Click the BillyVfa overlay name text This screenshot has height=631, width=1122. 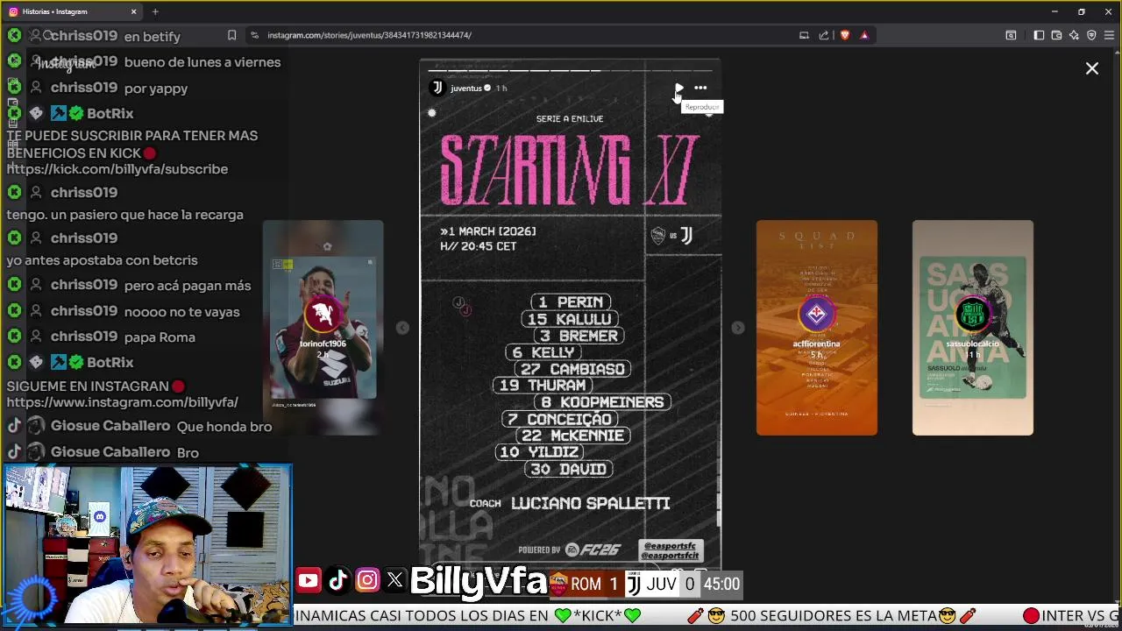pyautogui.click(x=479, y=580)
